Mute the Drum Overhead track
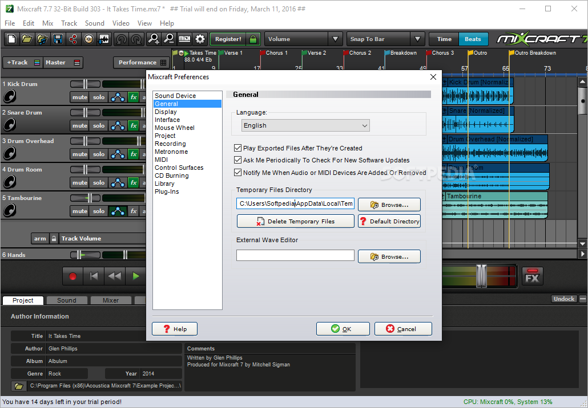Image resolution: width=588 pixels, height=408 pixels. [79, 154]
